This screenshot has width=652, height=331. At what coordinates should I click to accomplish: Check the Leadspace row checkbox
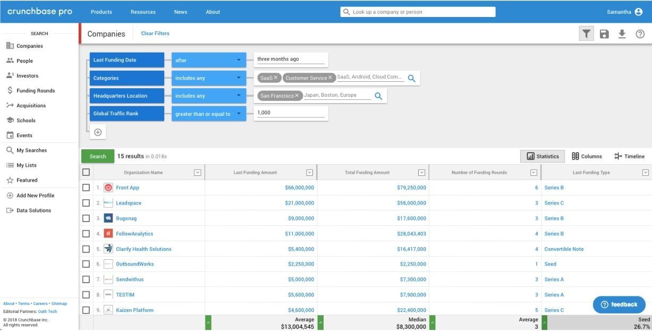pos(86,203)
